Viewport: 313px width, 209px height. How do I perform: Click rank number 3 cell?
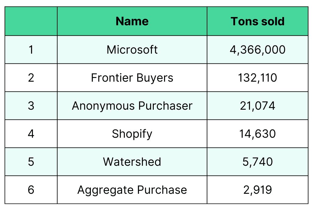coord(31,106)
